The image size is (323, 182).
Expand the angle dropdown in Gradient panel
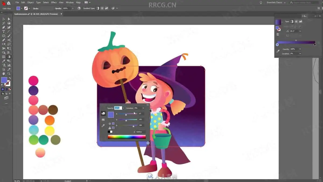[300, 31]
